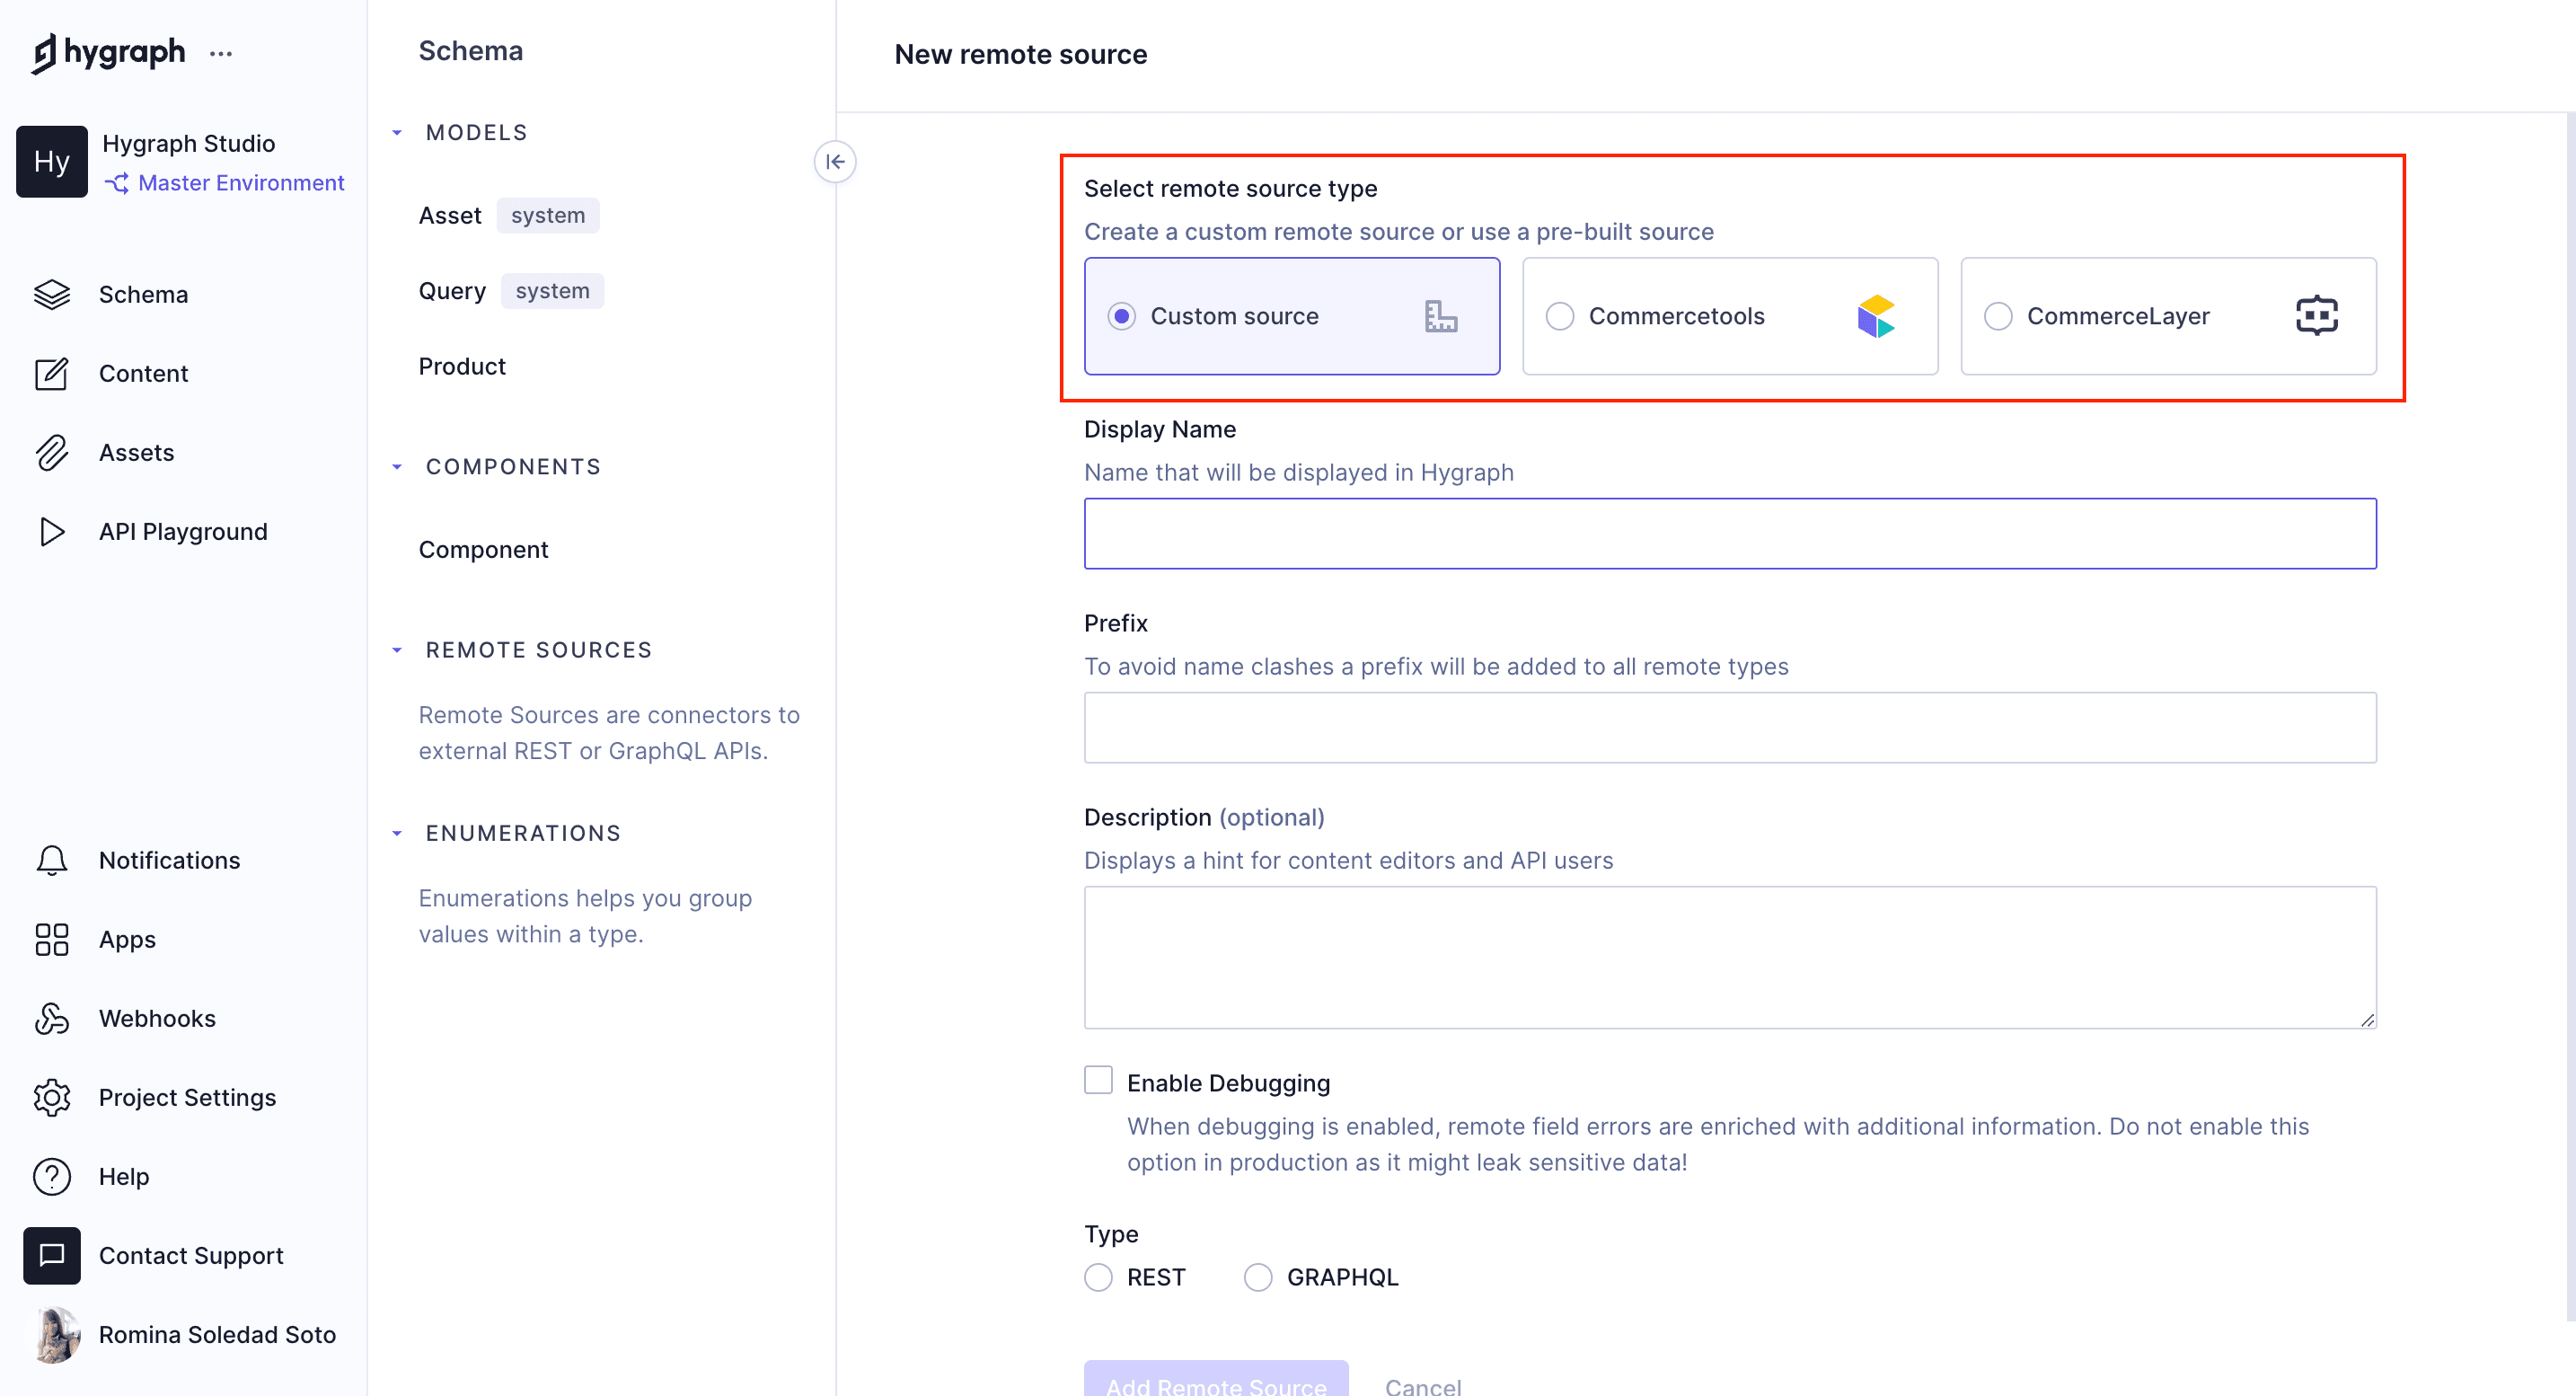Open the Apps menu item
This screenshot has height=1396, width=2576.
coord(127,939)
